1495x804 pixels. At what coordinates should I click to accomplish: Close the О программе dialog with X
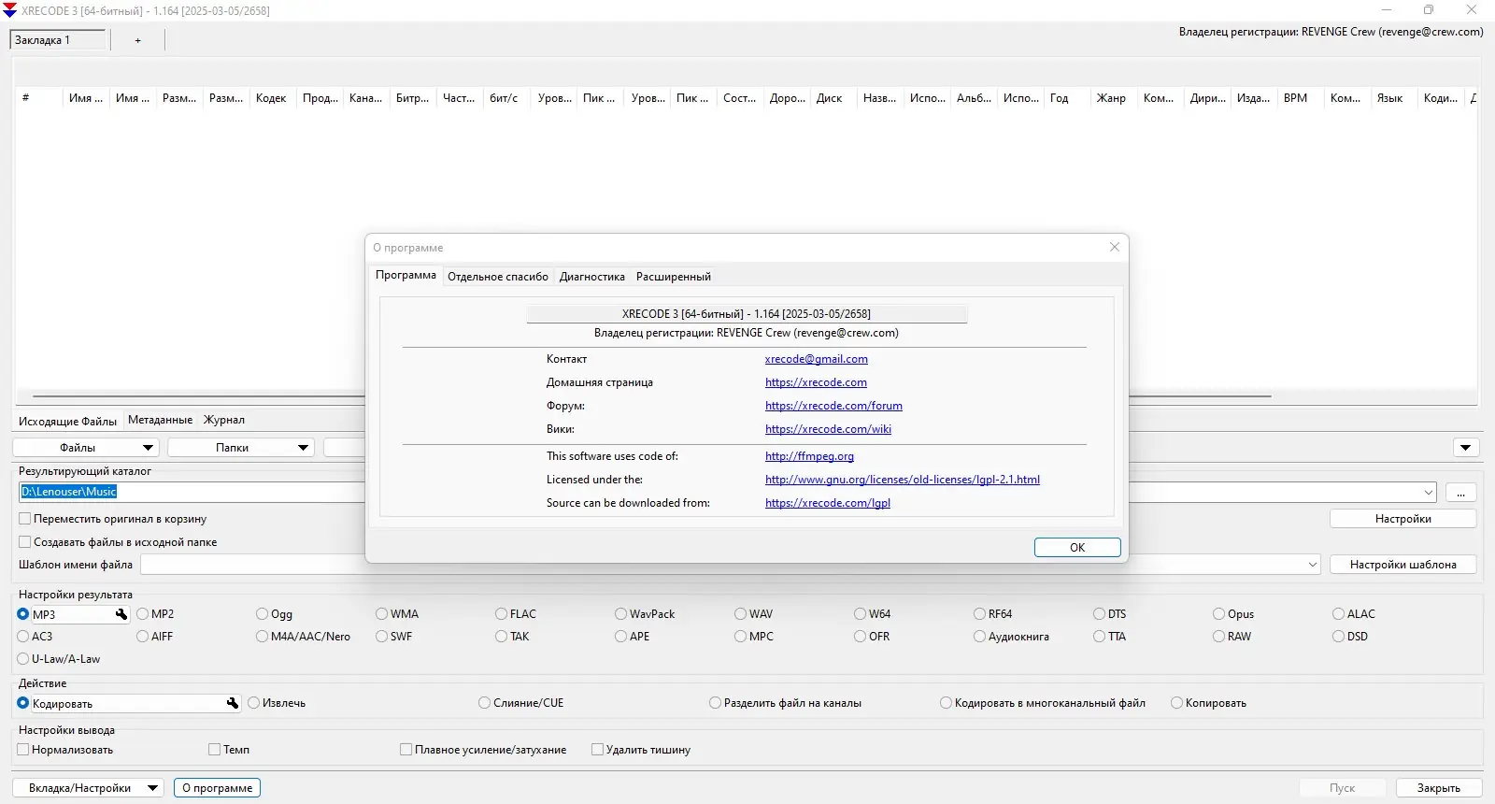pyautogui.click(x=1114, y=247)
